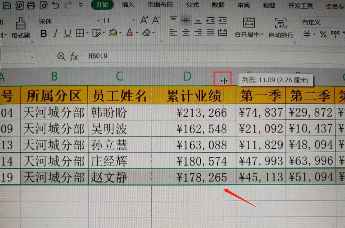345x228 pixels.
Task: Open the font size 11 dropdown
Action: [134, 20]
